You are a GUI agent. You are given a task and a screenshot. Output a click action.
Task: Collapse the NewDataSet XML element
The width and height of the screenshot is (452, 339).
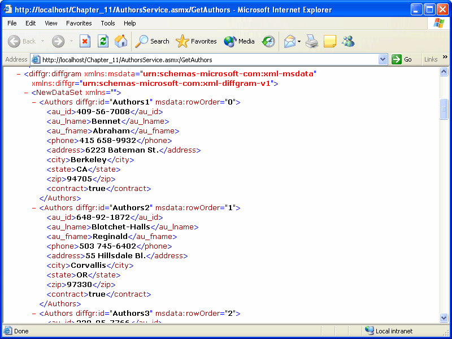click(27, 93)
